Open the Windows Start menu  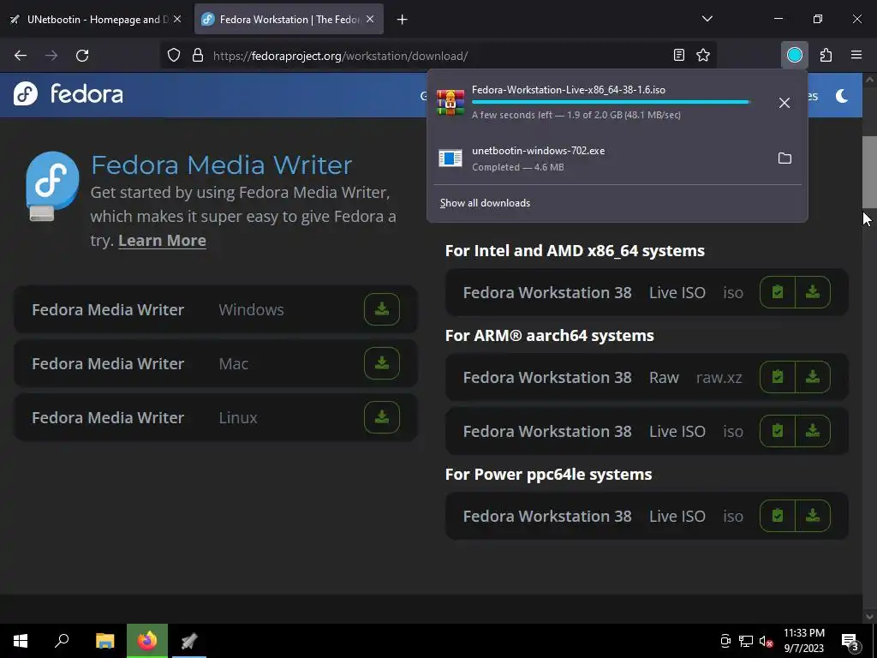point(21,641)
